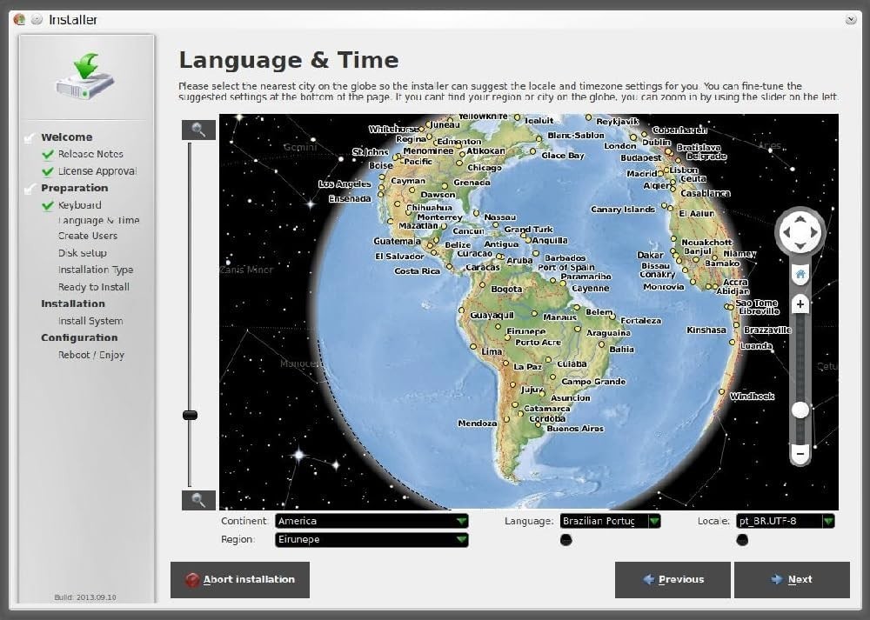Click the Next button
The image size is (870, 620).
(x=792, y=579)
